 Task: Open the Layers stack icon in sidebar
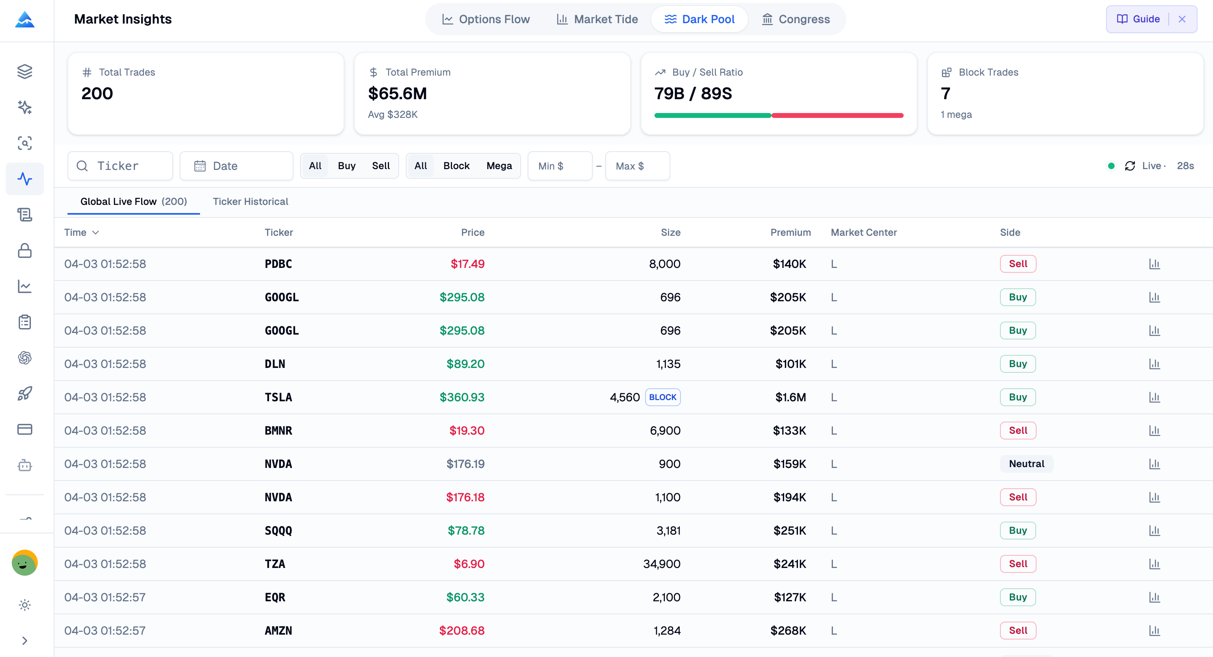[x=24, y=72]
